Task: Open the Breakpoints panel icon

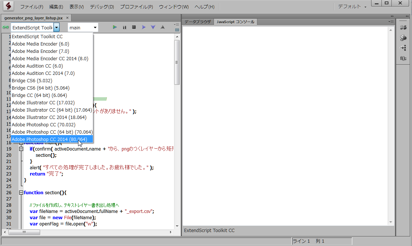Action: click(403, 38)
